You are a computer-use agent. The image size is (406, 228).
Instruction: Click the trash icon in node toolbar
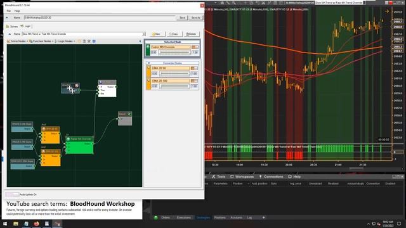point(84,41)
